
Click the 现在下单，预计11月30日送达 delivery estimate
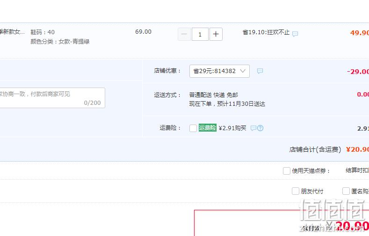point(227,104)
